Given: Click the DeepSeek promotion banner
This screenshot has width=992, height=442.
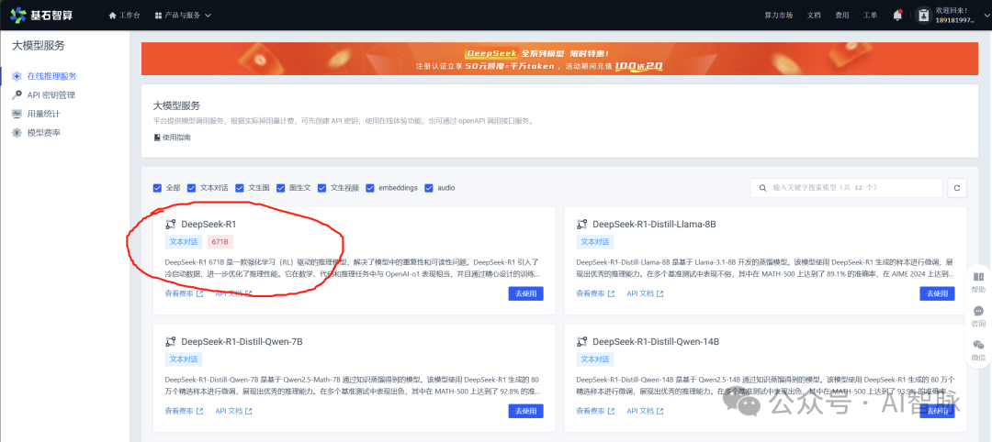Looking at the screenshot, I should [x=559, y=59].
